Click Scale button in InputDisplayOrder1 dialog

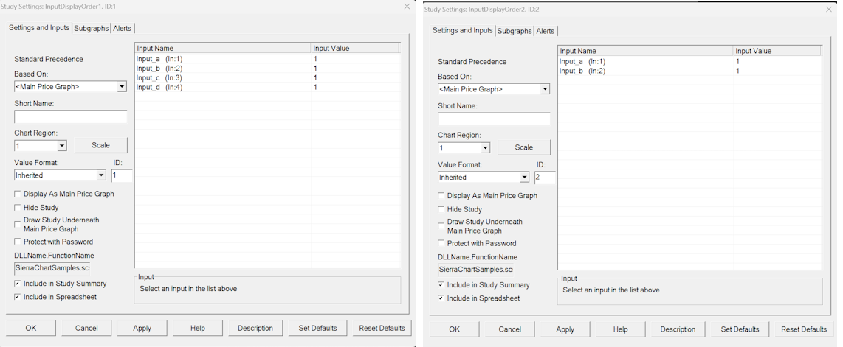[x=100, y=145]
